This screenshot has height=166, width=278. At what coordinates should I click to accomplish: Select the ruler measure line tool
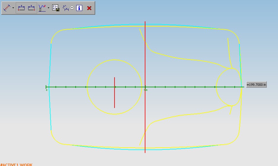click(x=7, y=8)
